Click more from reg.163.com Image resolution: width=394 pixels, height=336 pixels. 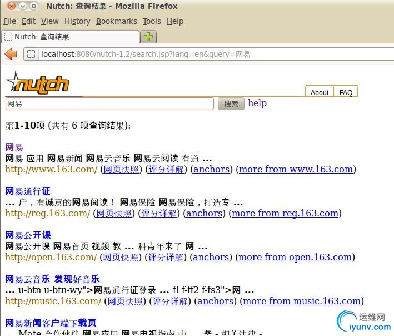[x=285, y=214]
